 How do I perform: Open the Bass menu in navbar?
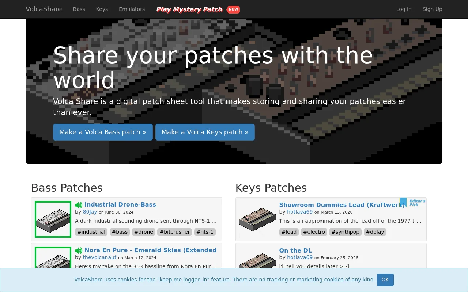[x=79, y=9]
